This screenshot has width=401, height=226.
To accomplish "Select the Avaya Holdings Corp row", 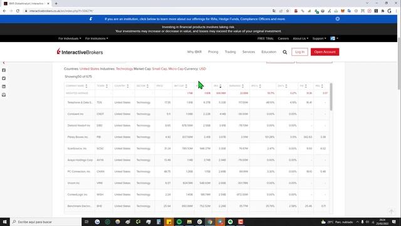I will (x=197, y=160).
